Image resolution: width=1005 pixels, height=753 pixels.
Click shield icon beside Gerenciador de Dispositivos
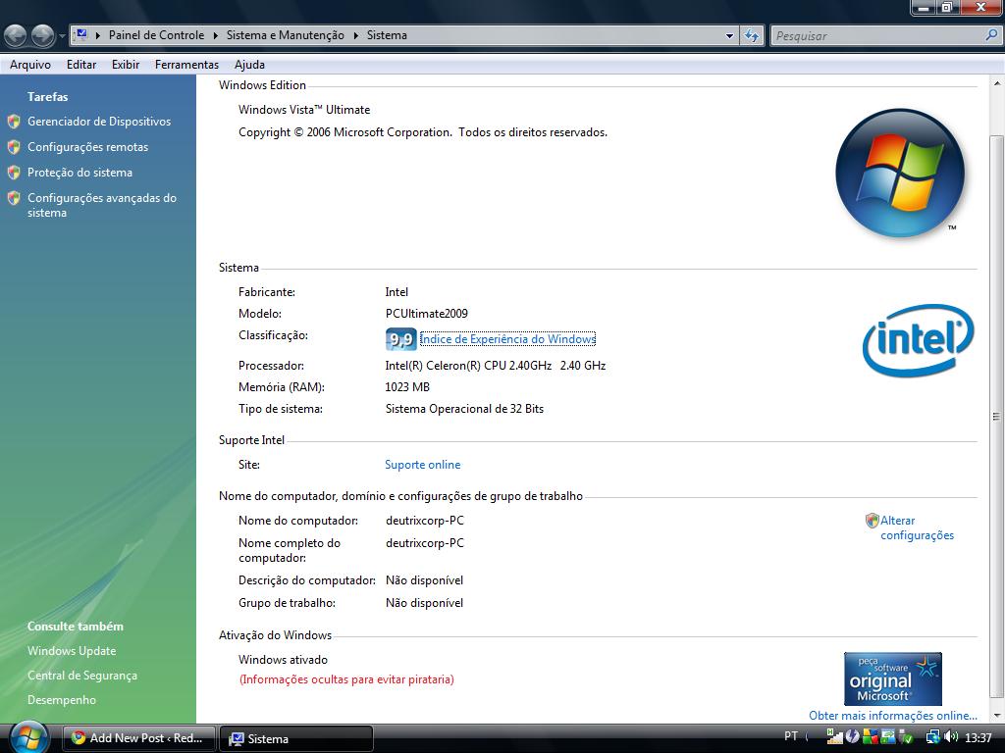pos(14,121)
